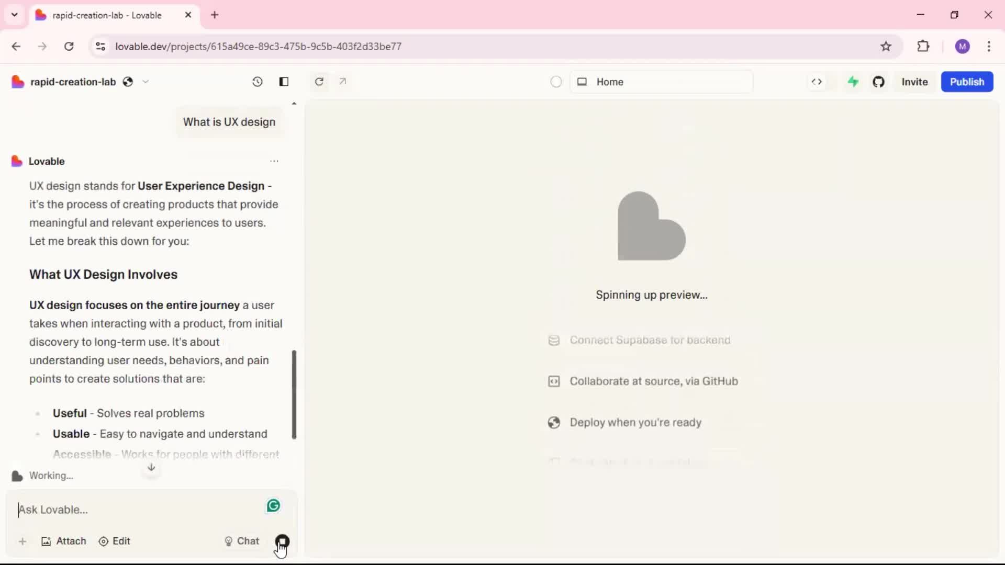1005x565 pixels.
Task: Click the plus add icon below input
Action: [x=23, y=541]
